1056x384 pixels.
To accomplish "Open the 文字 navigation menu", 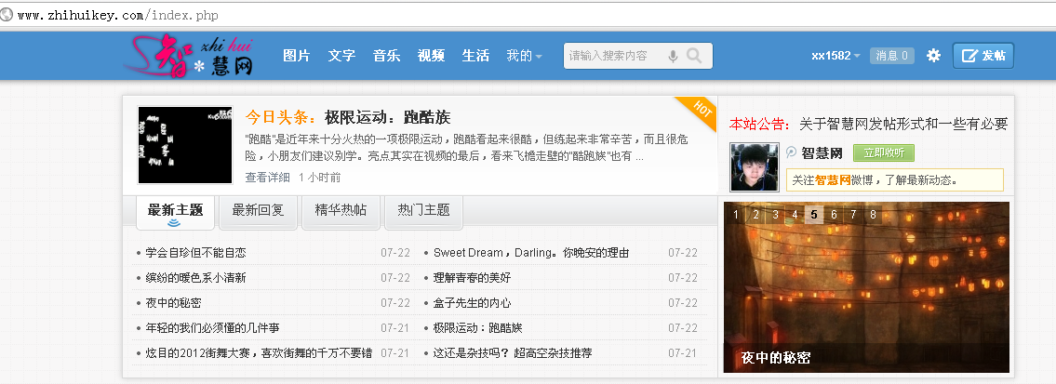I will (x=341, y=56).
